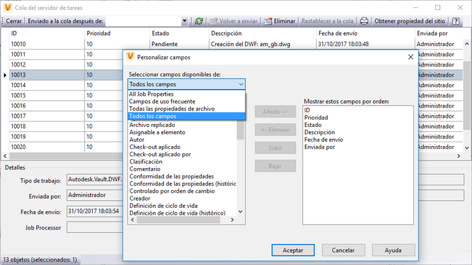Click Restablecer a la cola
Image resolution: width=472 pixels, height=265 pixels.
point(327,21)
